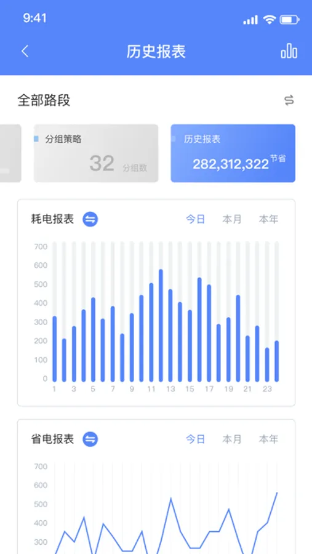Tap the cellular signal bars icon
312x554 pixels.
250,20
